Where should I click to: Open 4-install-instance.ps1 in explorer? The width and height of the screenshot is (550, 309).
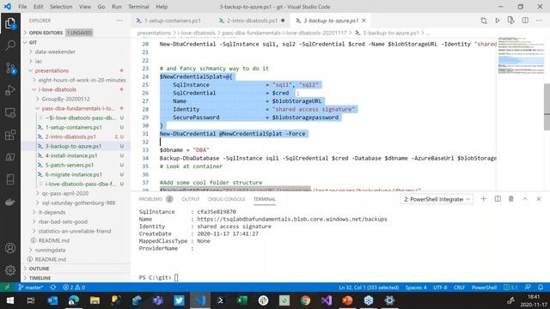click(x=71, y=155)
